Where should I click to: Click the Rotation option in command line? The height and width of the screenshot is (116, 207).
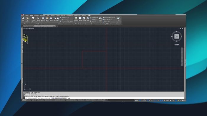(64, 98)
